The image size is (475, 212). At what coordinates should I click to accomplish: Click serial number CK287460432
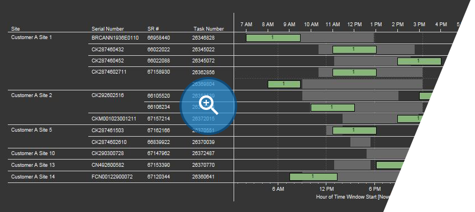click(x=107, y=49)
